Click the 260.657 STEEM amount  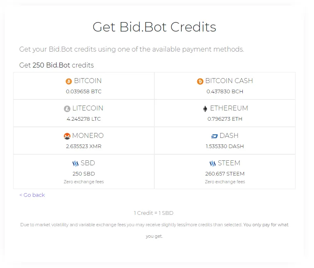(x=225, y=174)
